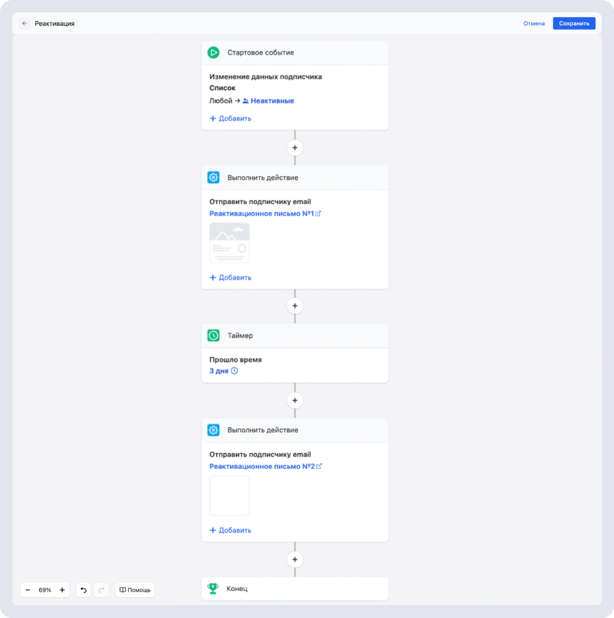The image size is (614, 618).
Task: Click the gear icon of first Выполнить действие
Action: [x=214, y=178]
